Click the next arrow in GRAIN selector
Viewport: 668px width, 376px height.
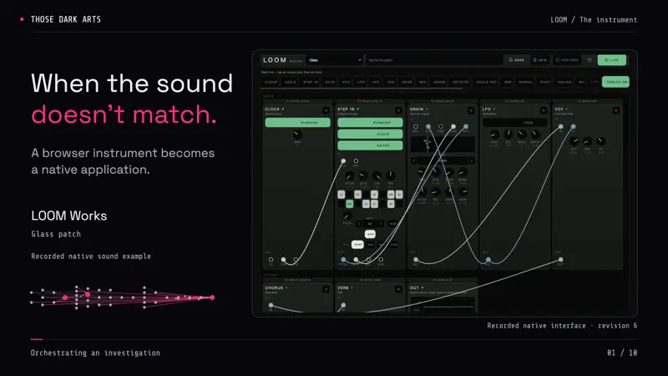(472, 160)
